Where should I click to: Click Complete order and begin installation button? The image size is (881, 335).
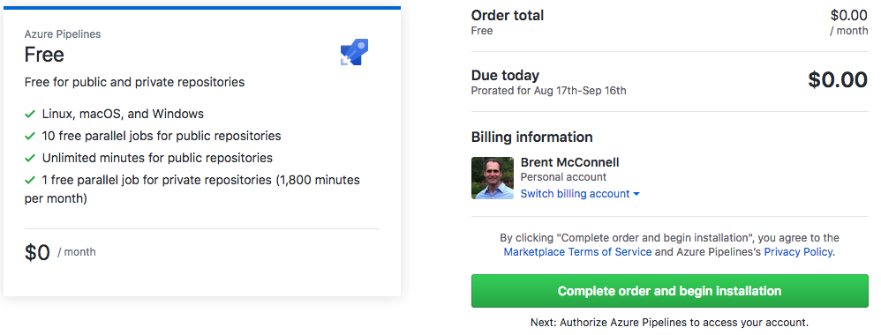(669, 291)
